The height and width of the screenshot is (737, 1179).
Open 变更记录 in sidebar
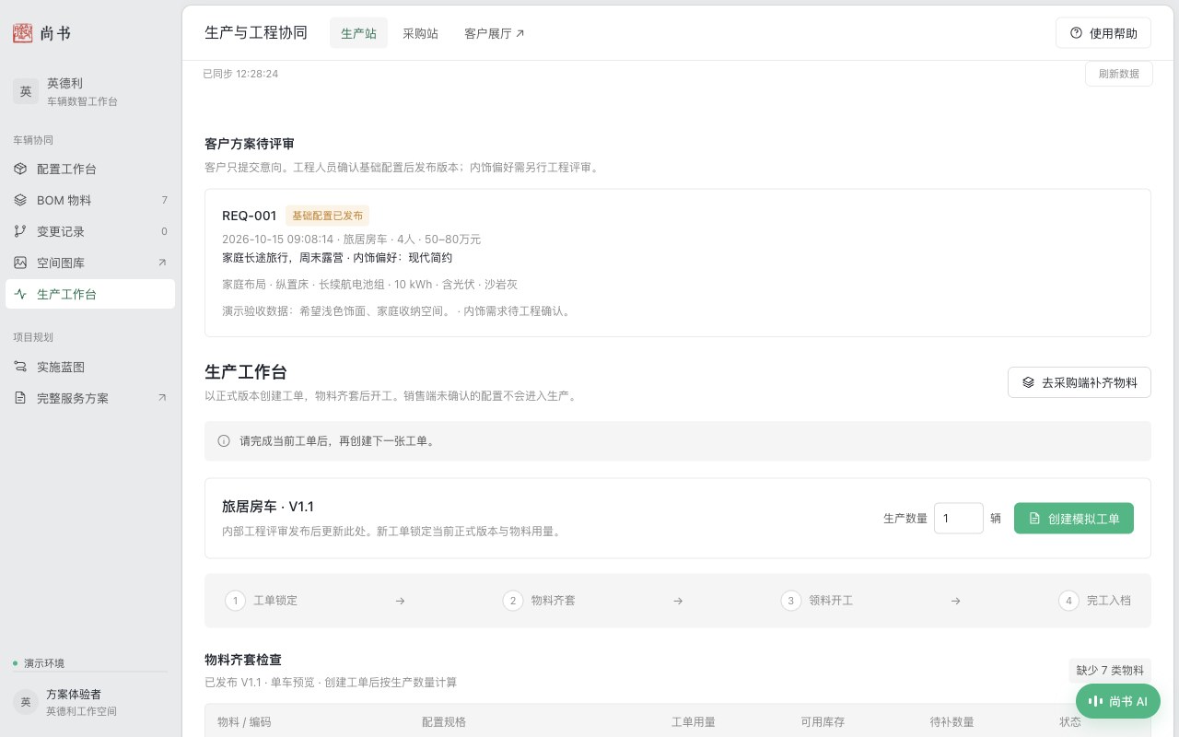click(90, 231)
